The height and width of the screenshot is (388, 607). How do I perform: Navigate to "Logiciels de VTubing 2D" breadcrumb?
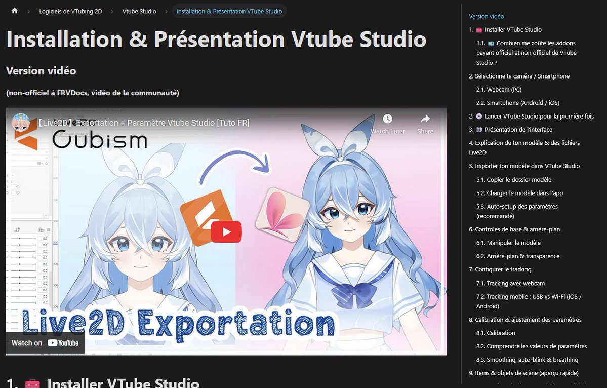[x=70, y=11]
